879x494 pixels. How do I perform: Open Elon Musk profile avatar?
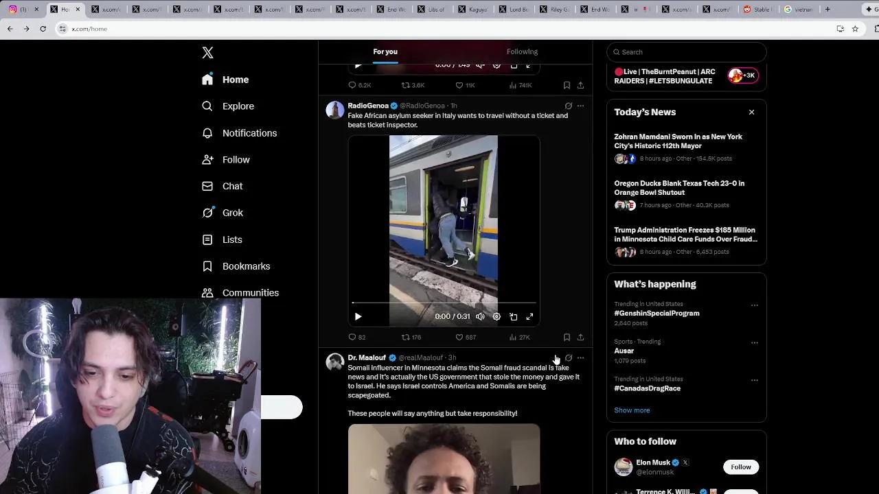(x=623, y=467)
